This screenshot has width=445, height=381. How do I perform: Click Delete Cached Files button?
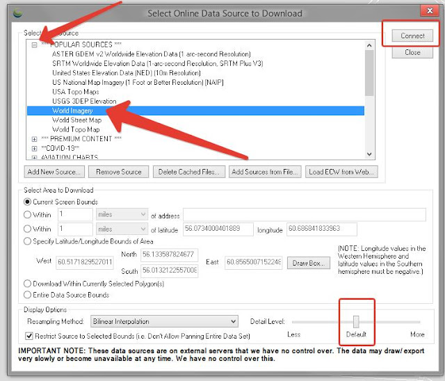point(189,172)
